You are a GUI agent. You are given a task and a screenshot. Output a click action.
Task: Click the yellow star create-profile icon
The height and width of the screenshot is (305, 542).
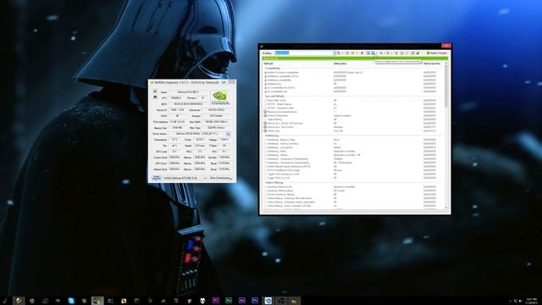357,53
